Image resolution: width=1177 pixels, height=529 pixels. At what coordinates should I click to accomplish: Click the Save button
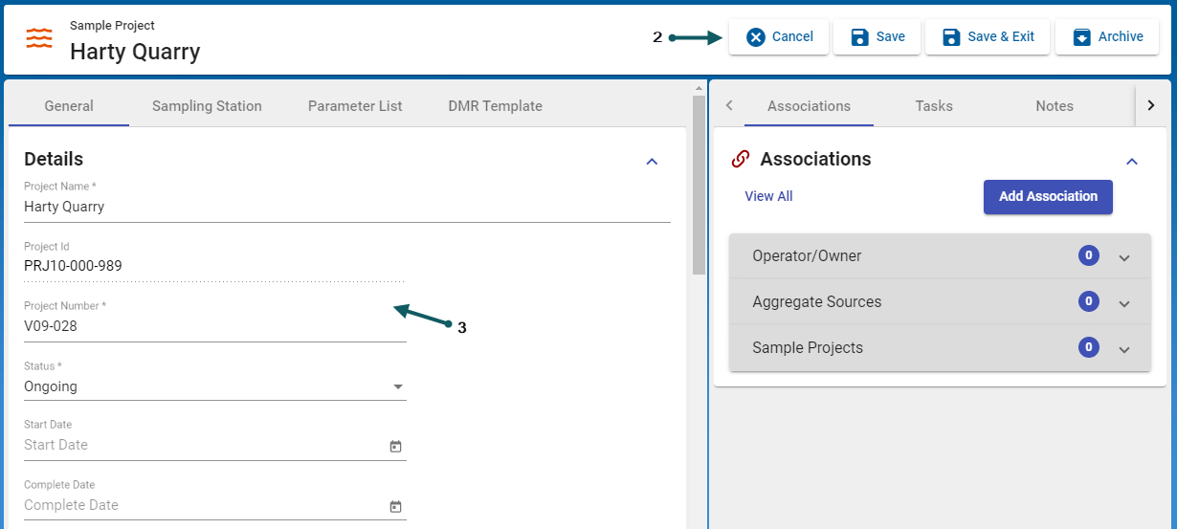[x=876, y=37]
